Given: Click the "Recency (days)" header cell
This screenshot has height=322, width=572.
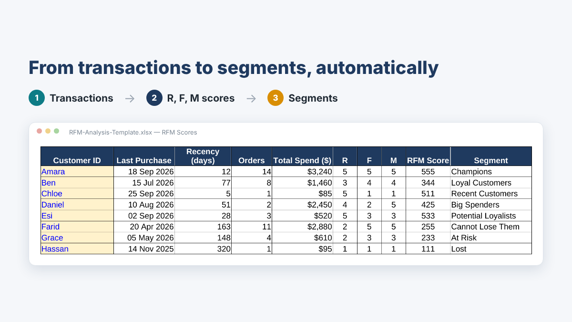Looking at the screenshot, I should point(203,156).
